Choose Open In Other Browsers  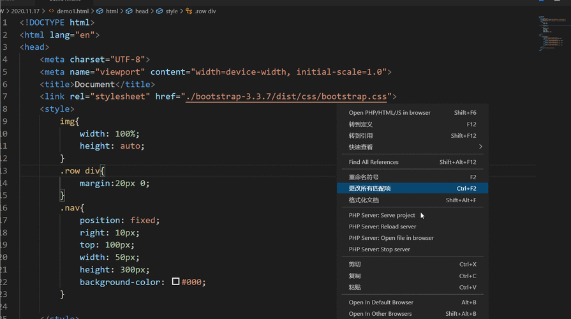[412, 313]
